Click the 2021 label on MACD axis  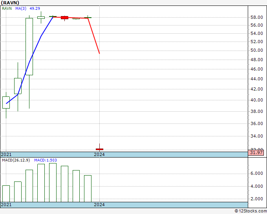pos(6,205)
